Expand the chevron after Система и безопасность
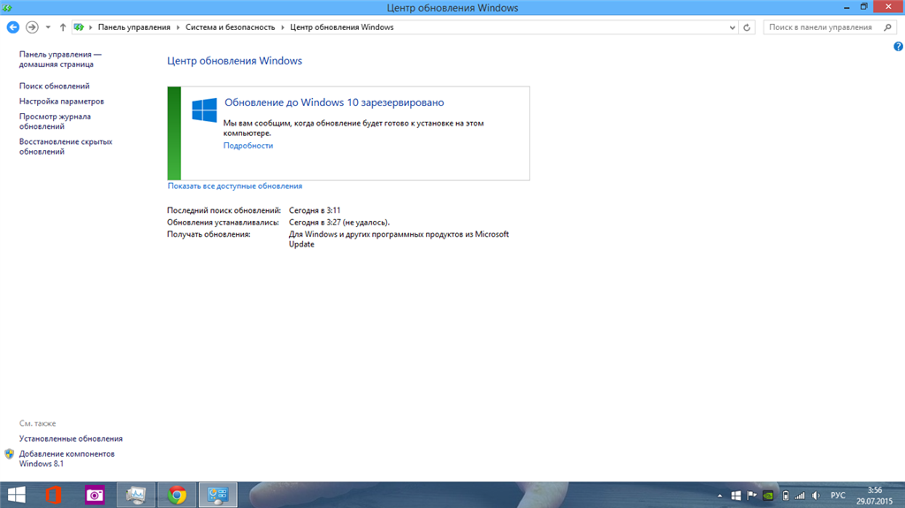This screenshot has width=905, height=508. (282, 27)
